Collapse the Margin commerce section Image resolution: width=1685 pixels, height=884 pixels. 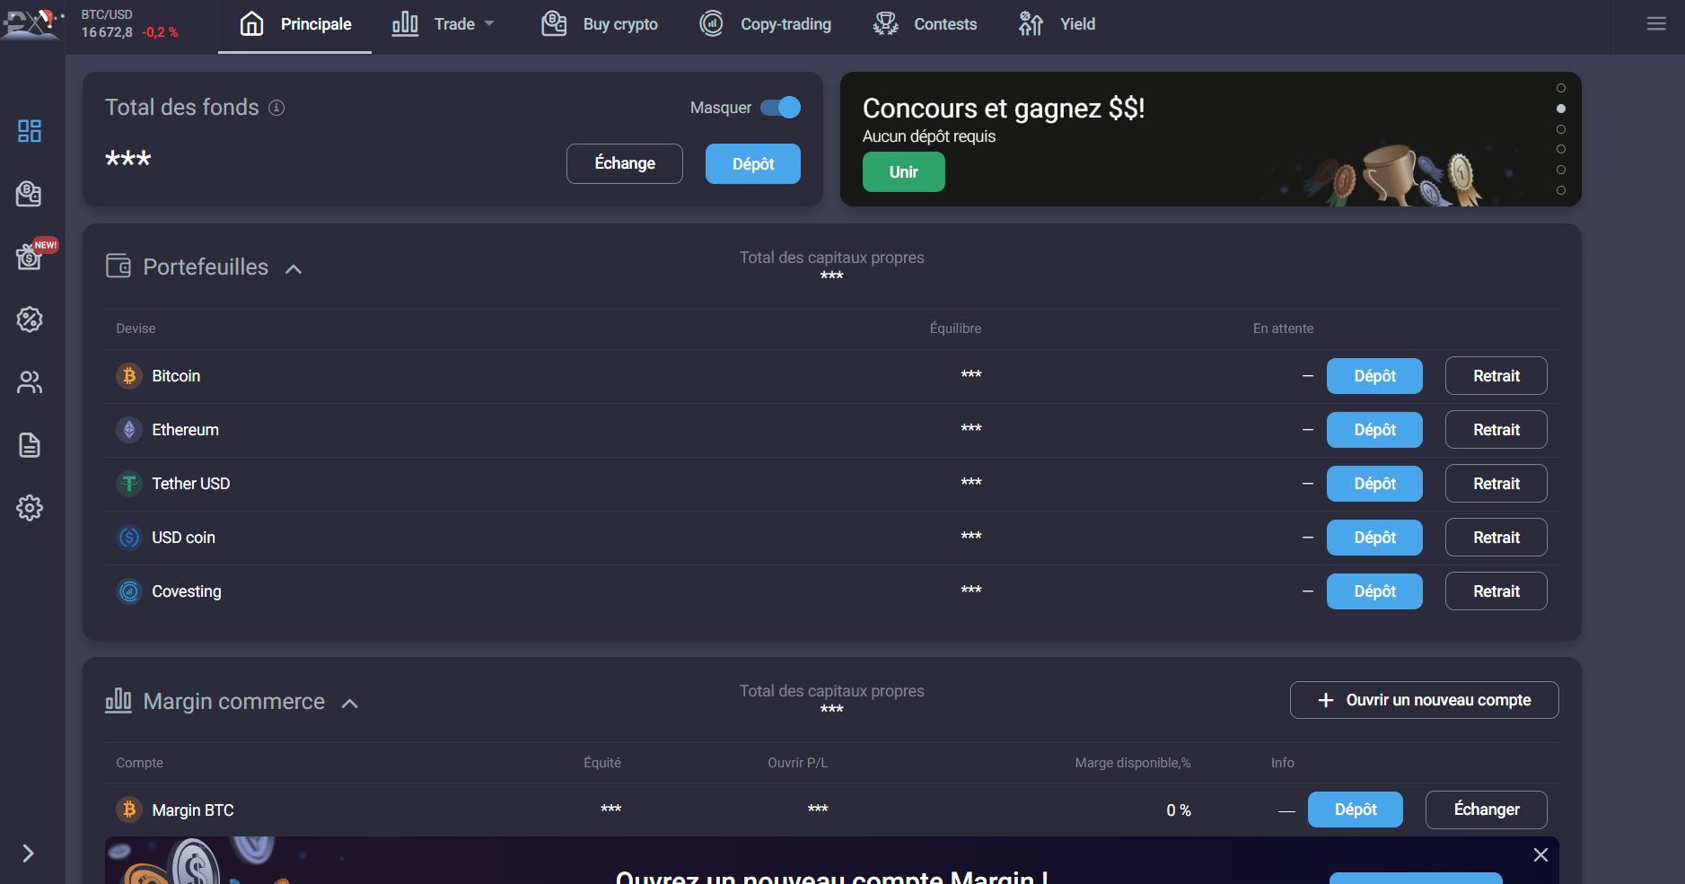350,704
